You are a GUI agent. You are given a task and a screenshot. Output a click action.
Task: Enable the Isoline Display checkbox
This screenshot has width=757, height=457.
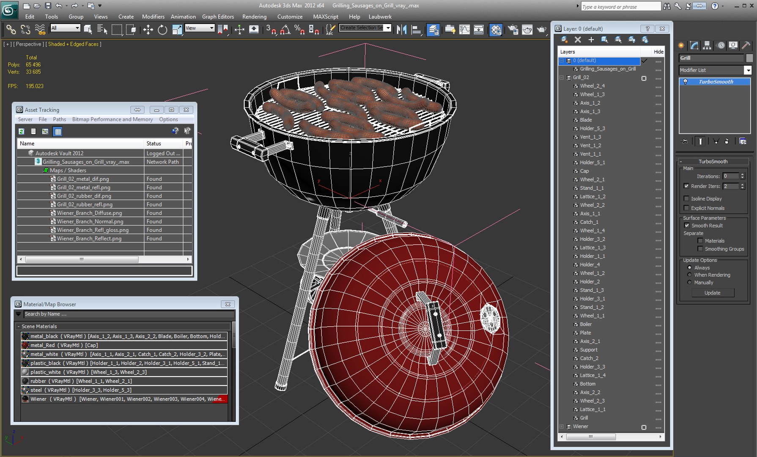point(686,198)
